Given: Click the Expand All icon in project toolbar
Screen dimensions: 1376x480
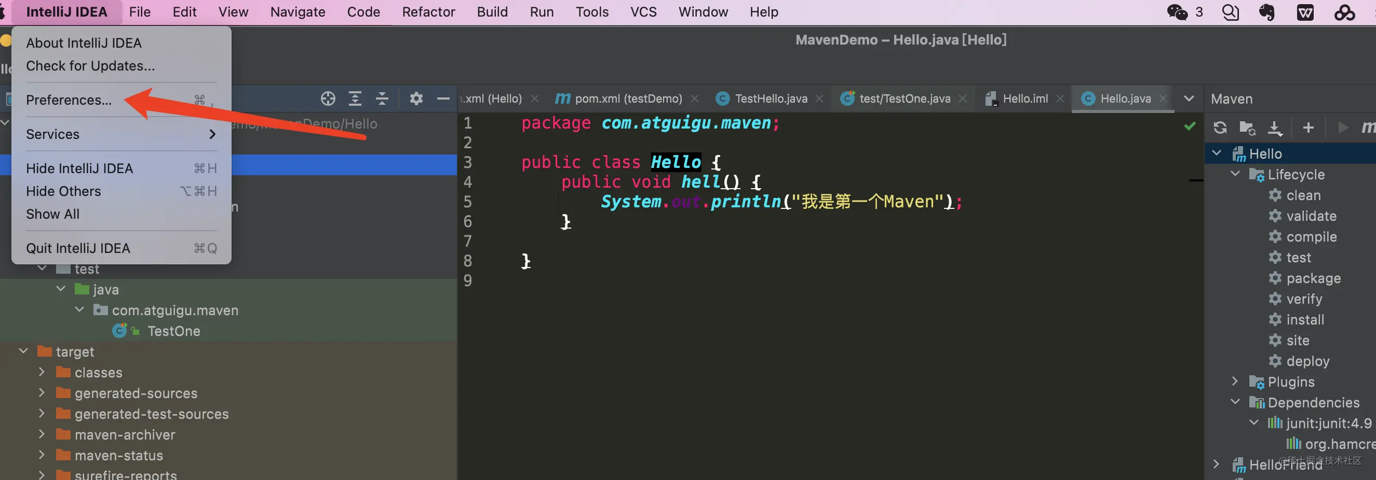Looking at the screenshot, I should tap(355, 98).
